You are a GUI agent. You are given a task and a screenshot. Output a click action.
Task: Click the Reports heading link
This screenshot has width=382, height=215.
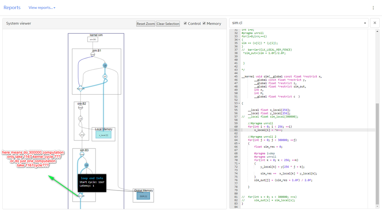click(x=12, y=8)
